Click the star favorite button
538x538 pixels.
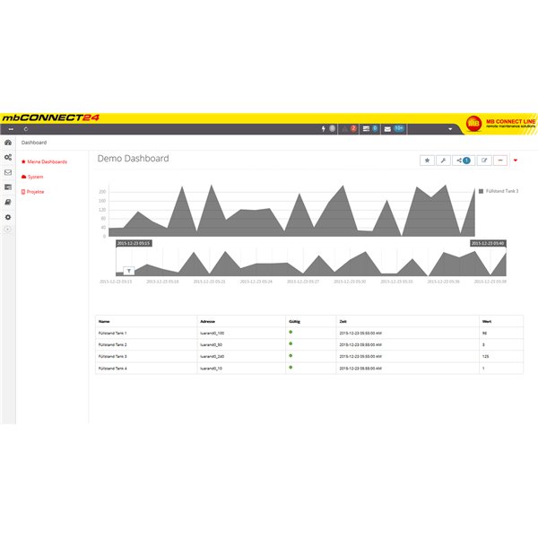click(427, 161)
